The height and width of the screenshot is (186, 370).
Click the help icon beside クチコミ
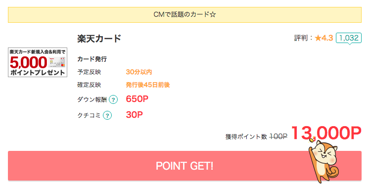tap(107, 115)
